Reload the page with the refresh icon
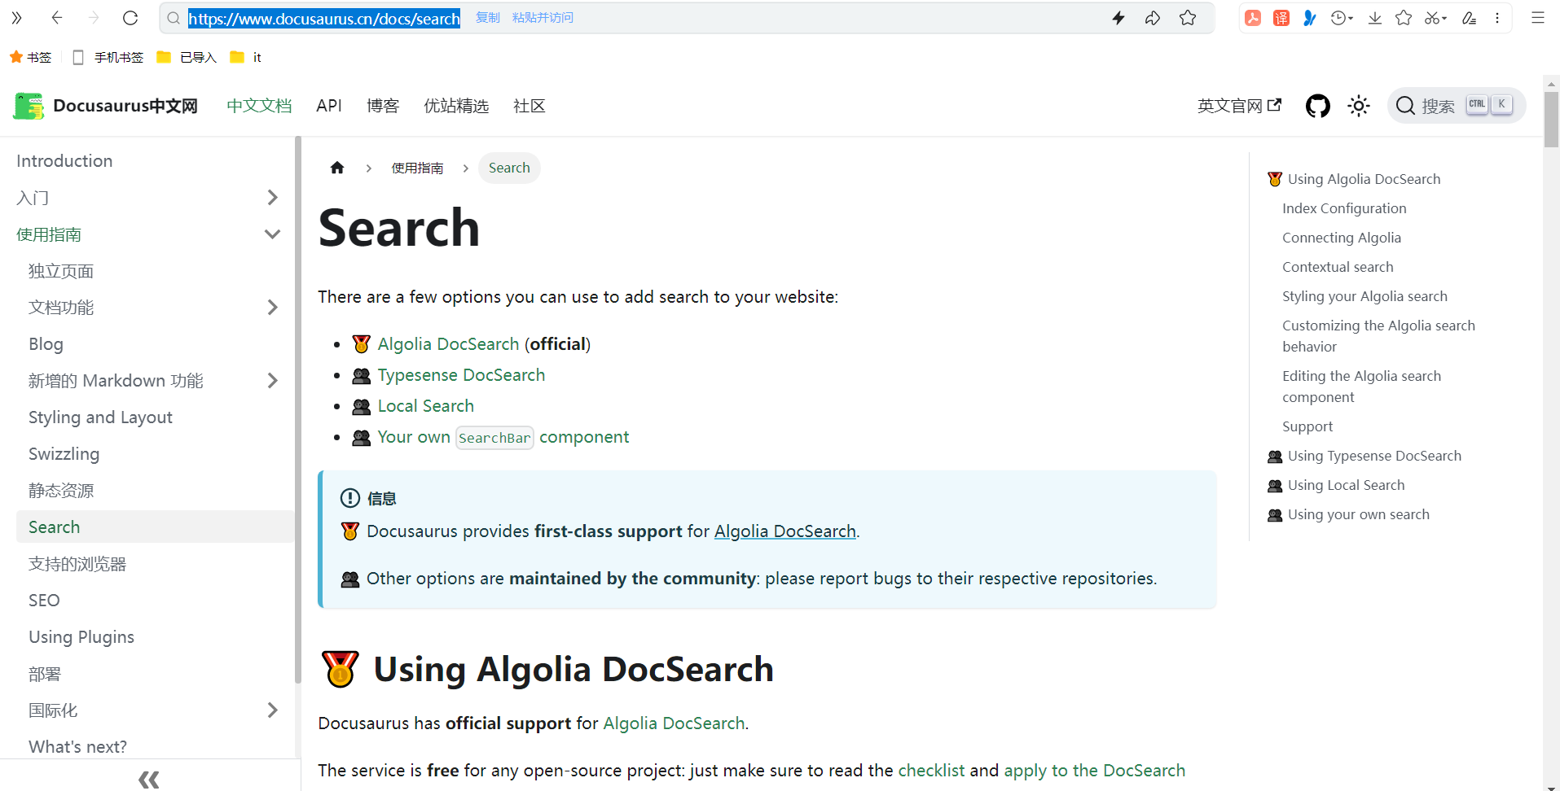The image size is (1560, 791). [130, 18]
